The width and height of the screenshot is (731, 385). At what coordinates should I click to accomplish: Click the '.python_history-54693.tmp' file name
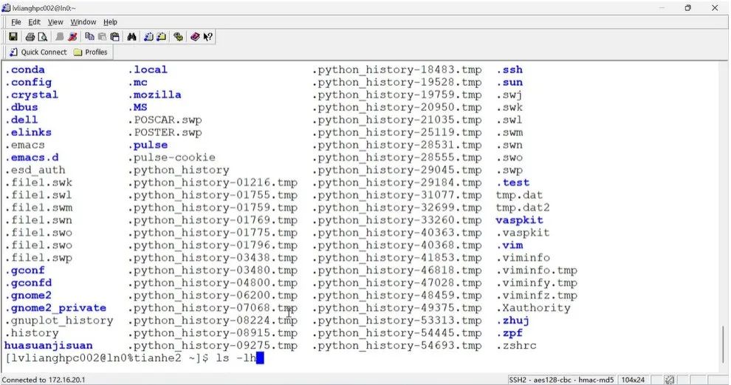pos(397,346)
